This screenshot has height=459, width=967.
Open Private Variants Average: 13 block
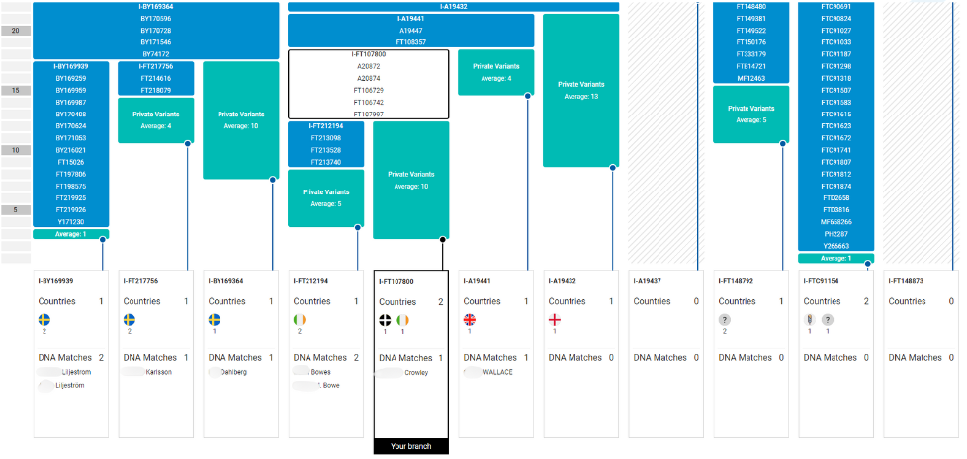click(581, 91)
